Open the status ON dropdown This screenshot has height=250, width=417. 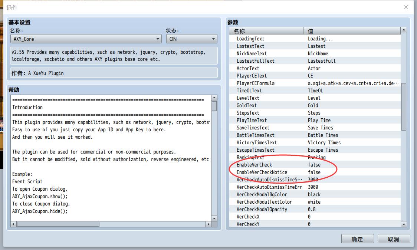pyautogui.click(x=191, y=39)
